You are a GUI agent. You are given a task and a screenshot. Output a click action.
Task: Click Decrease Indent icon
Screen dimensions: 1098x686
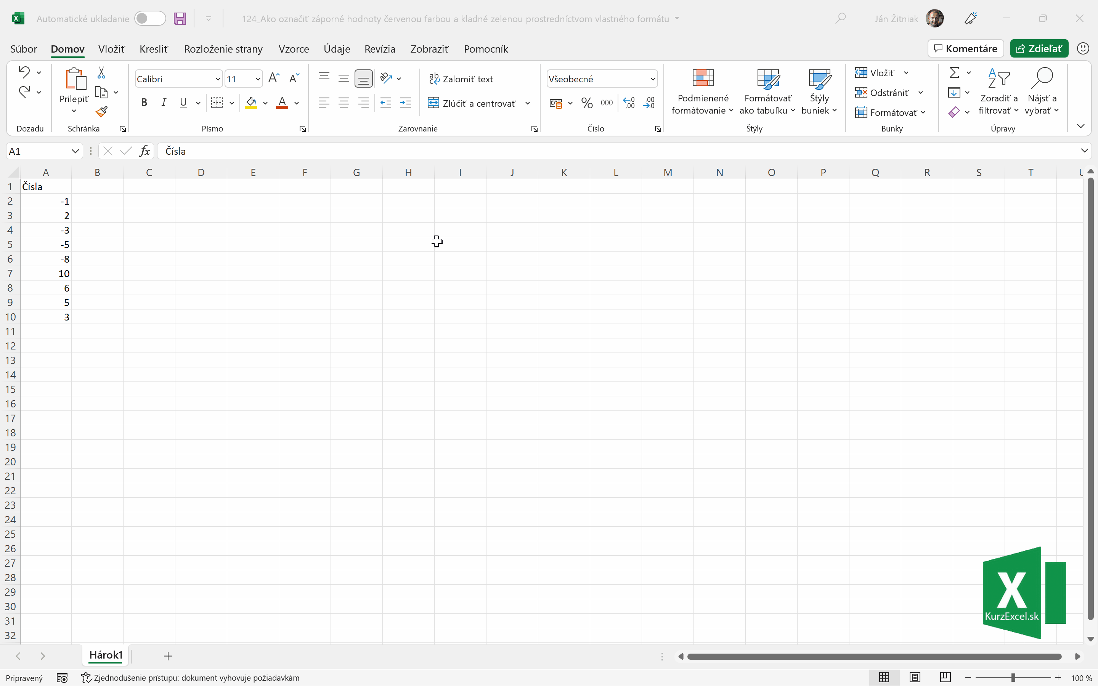pyautogui.click(x=386, y=103)
